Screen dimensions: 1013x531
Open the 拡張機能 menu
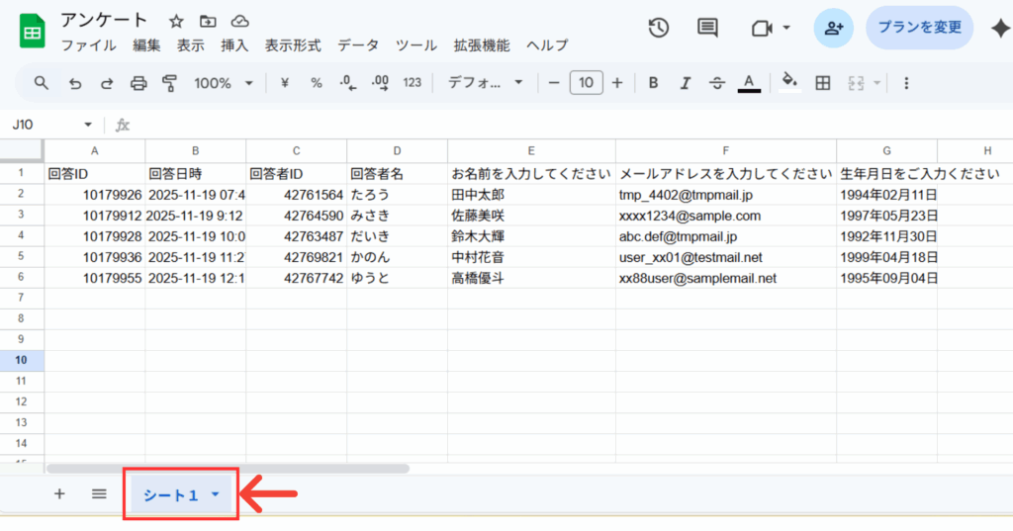[482, 45]
